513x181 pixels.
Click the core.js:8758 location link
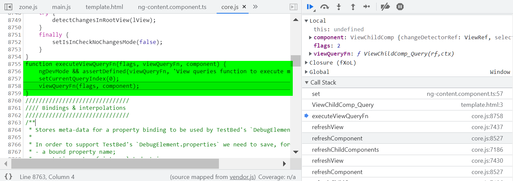487,116
